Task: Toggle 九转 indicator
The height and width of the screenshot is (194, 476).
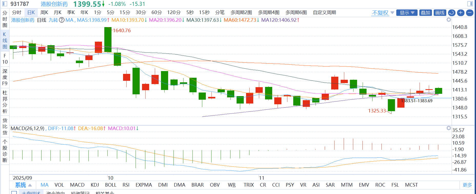Action: point(53,20)
